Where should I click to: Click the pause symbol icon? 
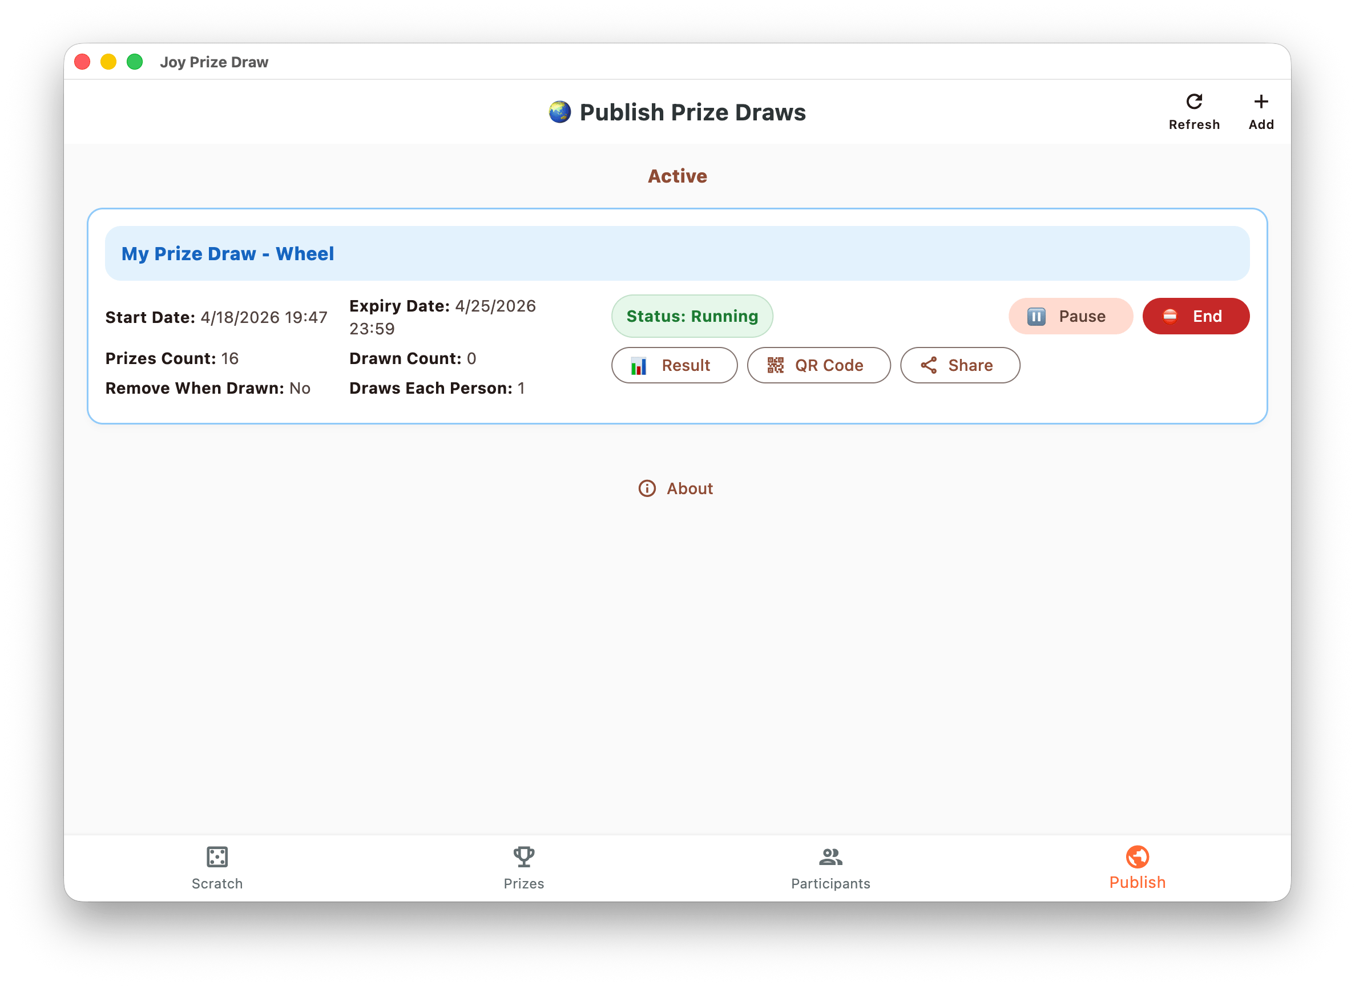[x=1036, y=316]
